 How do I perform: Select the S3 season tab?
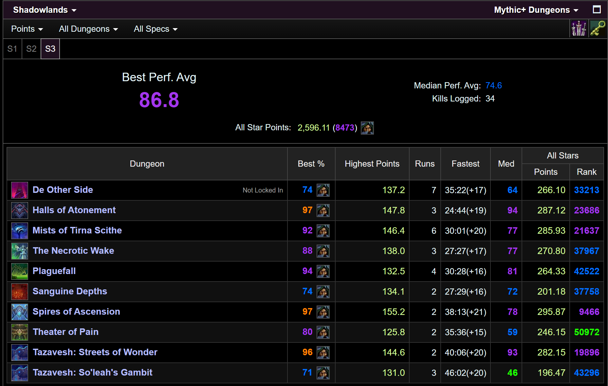[50, 49]
